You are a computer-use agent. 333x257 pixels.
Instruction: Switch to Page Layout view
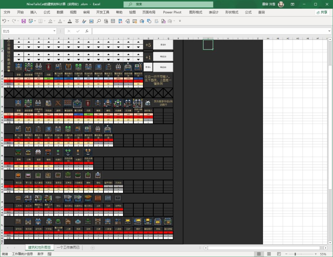click(x=269, y=254)
